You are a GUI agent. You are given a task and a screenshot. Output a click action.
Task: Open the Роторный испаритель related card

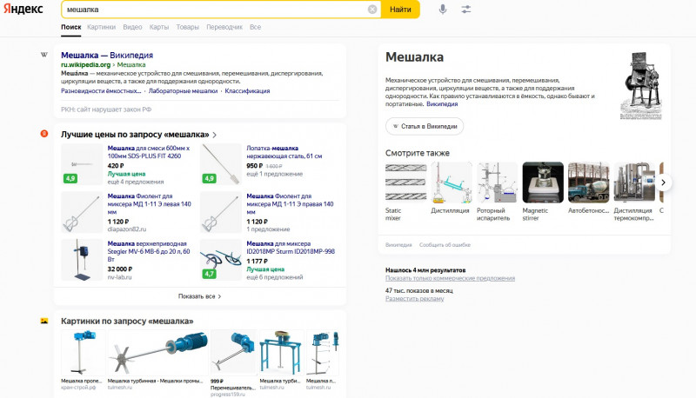pos(497,191)
